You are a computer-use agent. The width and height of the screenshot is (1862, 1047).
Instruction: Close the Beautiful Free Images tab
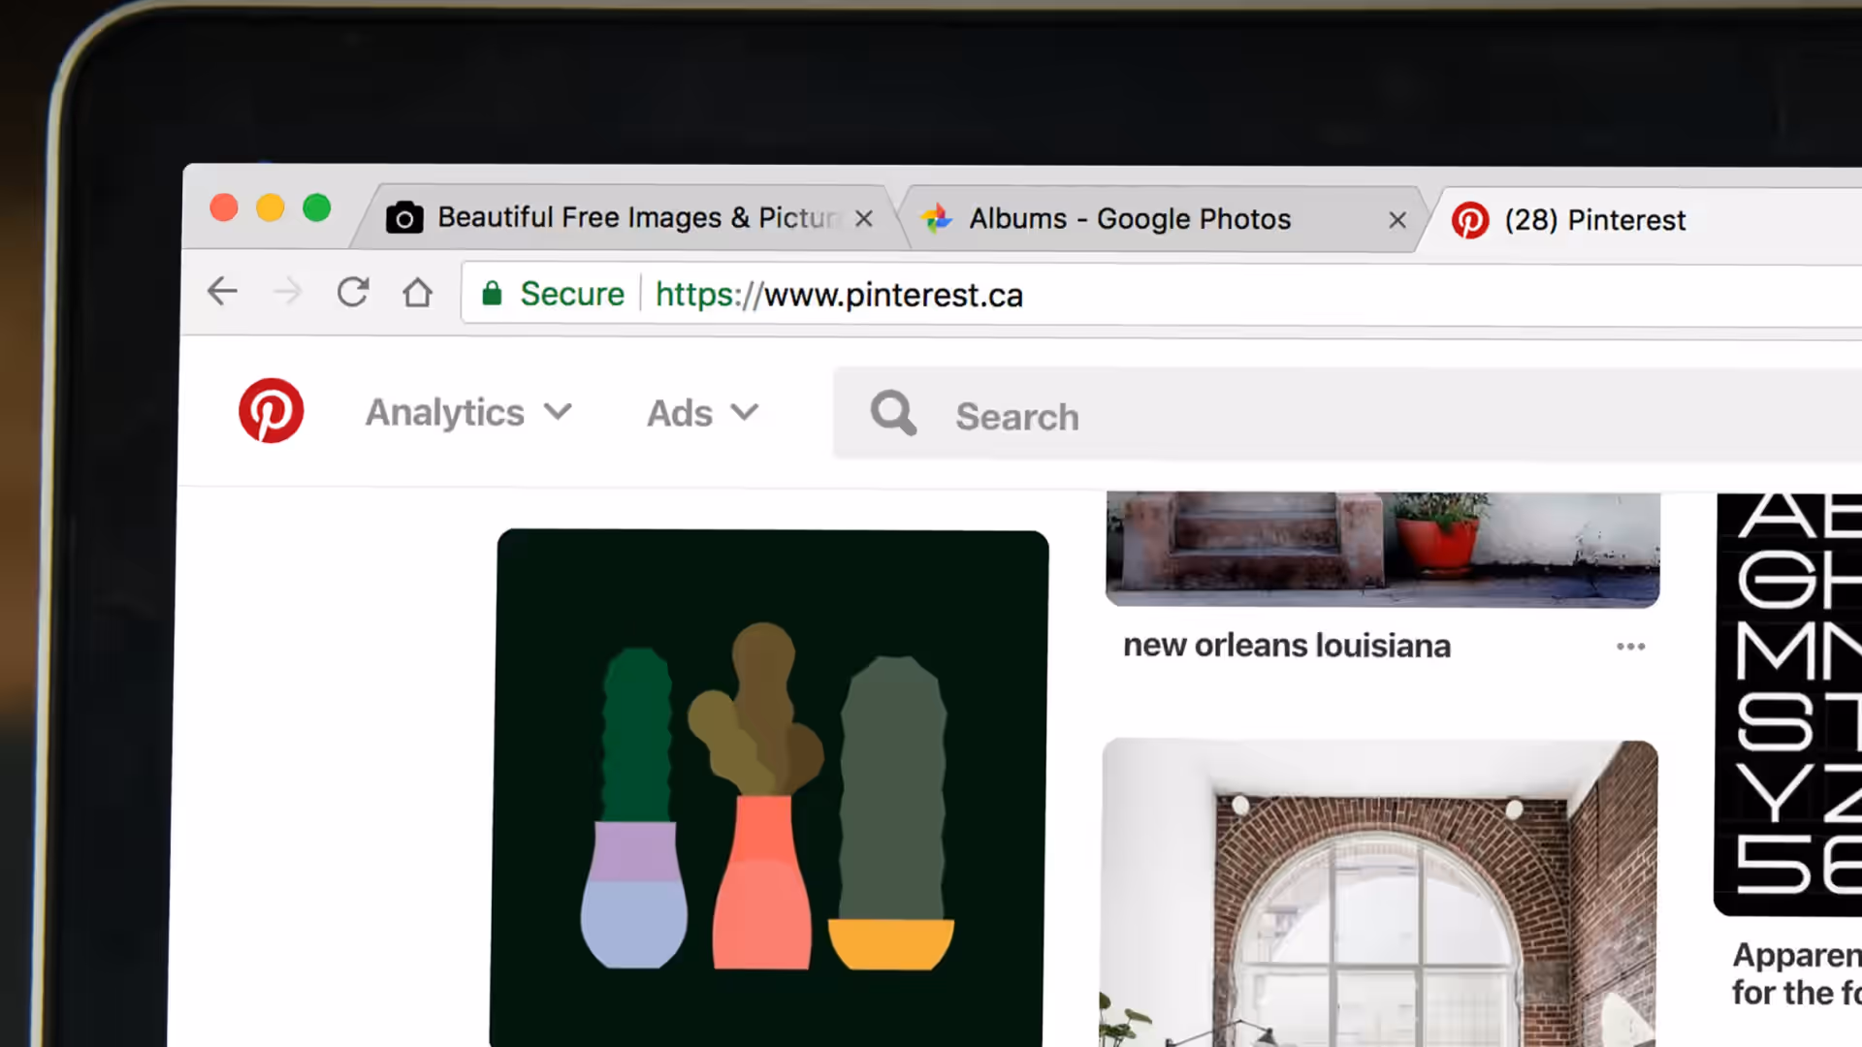[x=864, y=219]
